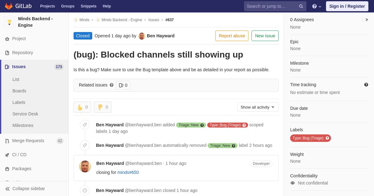Click Sign in / Register button
Image resolution: width=374 pixels, height=196 pixels.
(x=347, y=6)
